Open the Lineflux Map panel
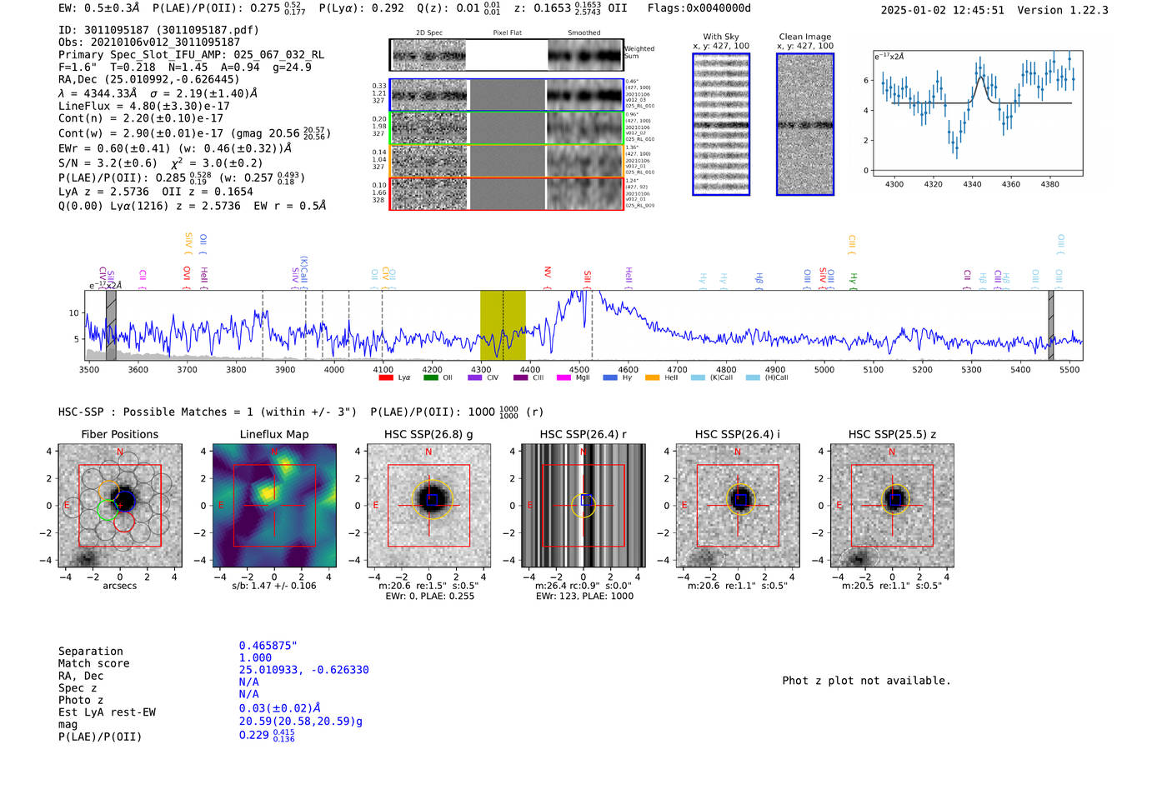The height and width of the screenshot is (794, 1167). tap(274, 506)
